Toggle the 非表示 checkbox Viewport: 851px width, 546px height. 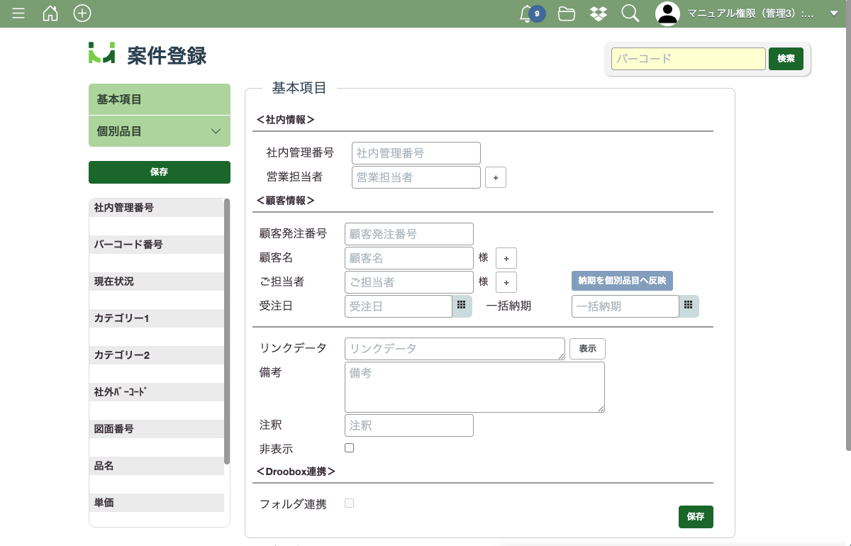[349, 448]
